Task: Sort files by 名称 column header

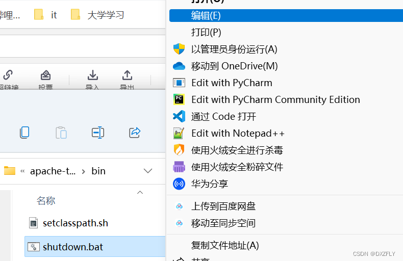Action: click(46, 201)
